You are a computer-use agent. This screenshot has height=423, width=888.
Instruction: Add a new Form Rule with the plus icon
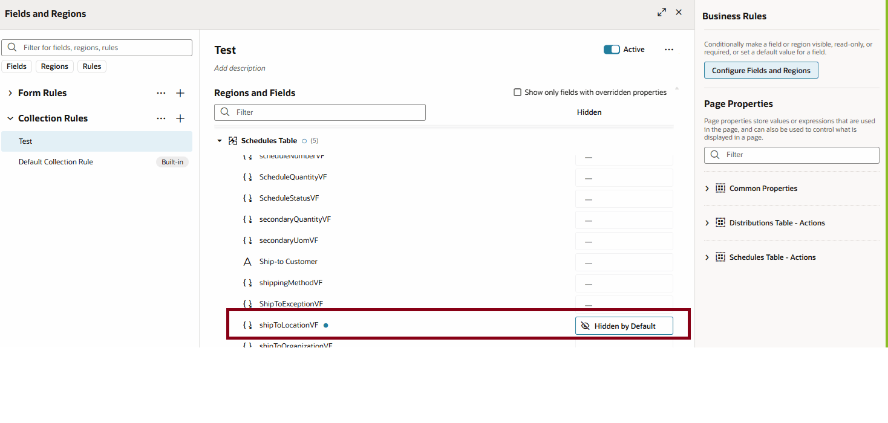[180, 93]
